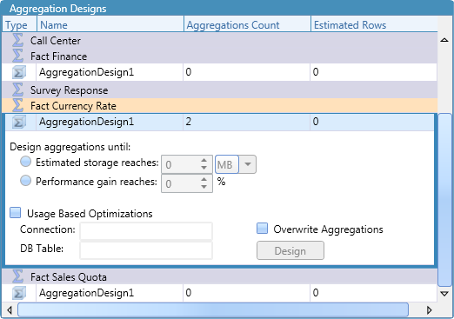
Task: Click the sigma icon beside Call Center
Action: [17, 40]
